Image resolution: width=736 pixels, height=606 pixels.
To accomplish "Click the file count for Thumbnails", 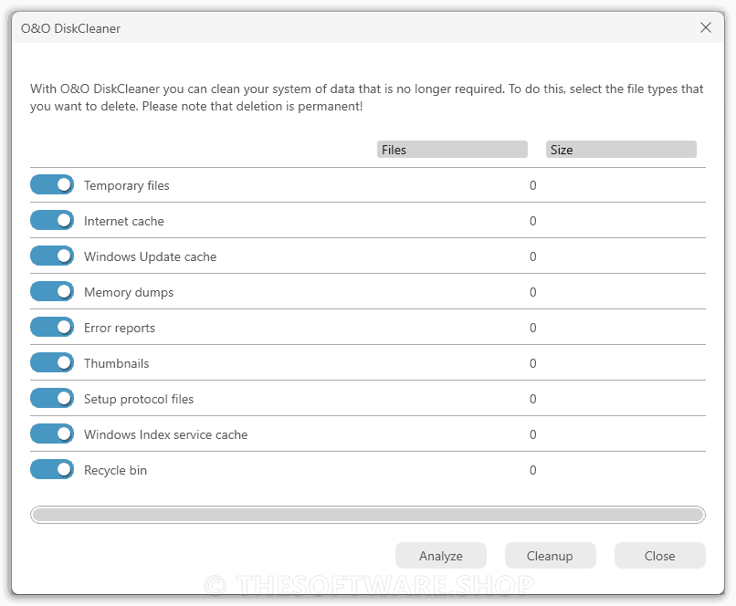I will (532, 363).
